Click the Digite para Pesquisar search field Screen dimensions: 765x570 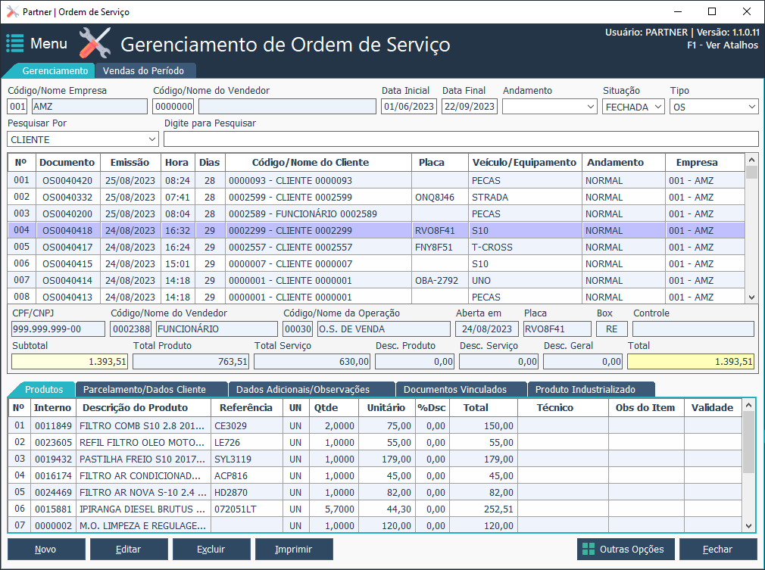pyautogui.click(x=461, y=139)
